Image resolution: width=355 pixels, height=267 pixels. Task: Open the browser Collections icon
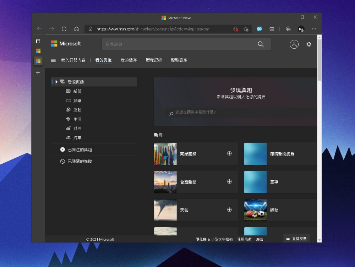pos(288,29)
